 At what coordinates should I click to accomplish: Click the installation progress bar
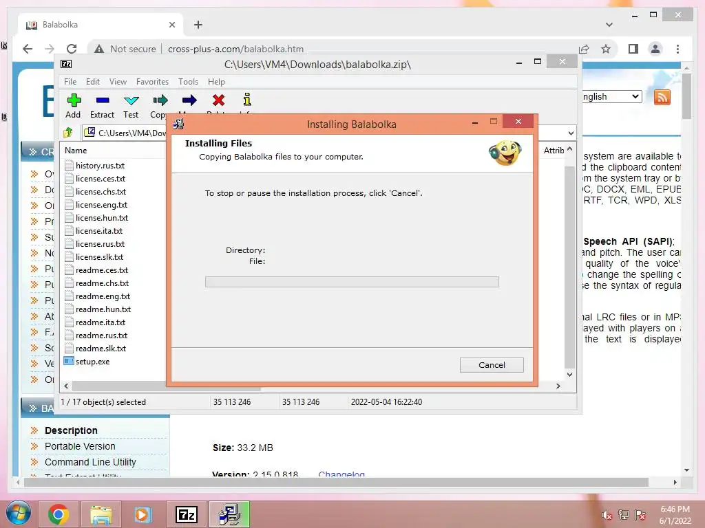pos(352,282)
